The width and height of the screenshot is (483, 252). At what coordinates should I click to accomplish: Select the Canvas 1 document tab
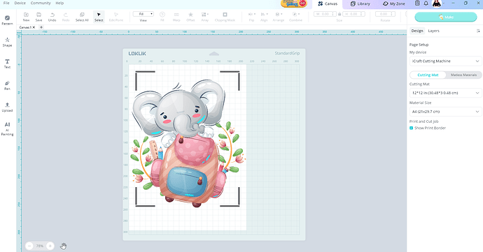point(25,27)
